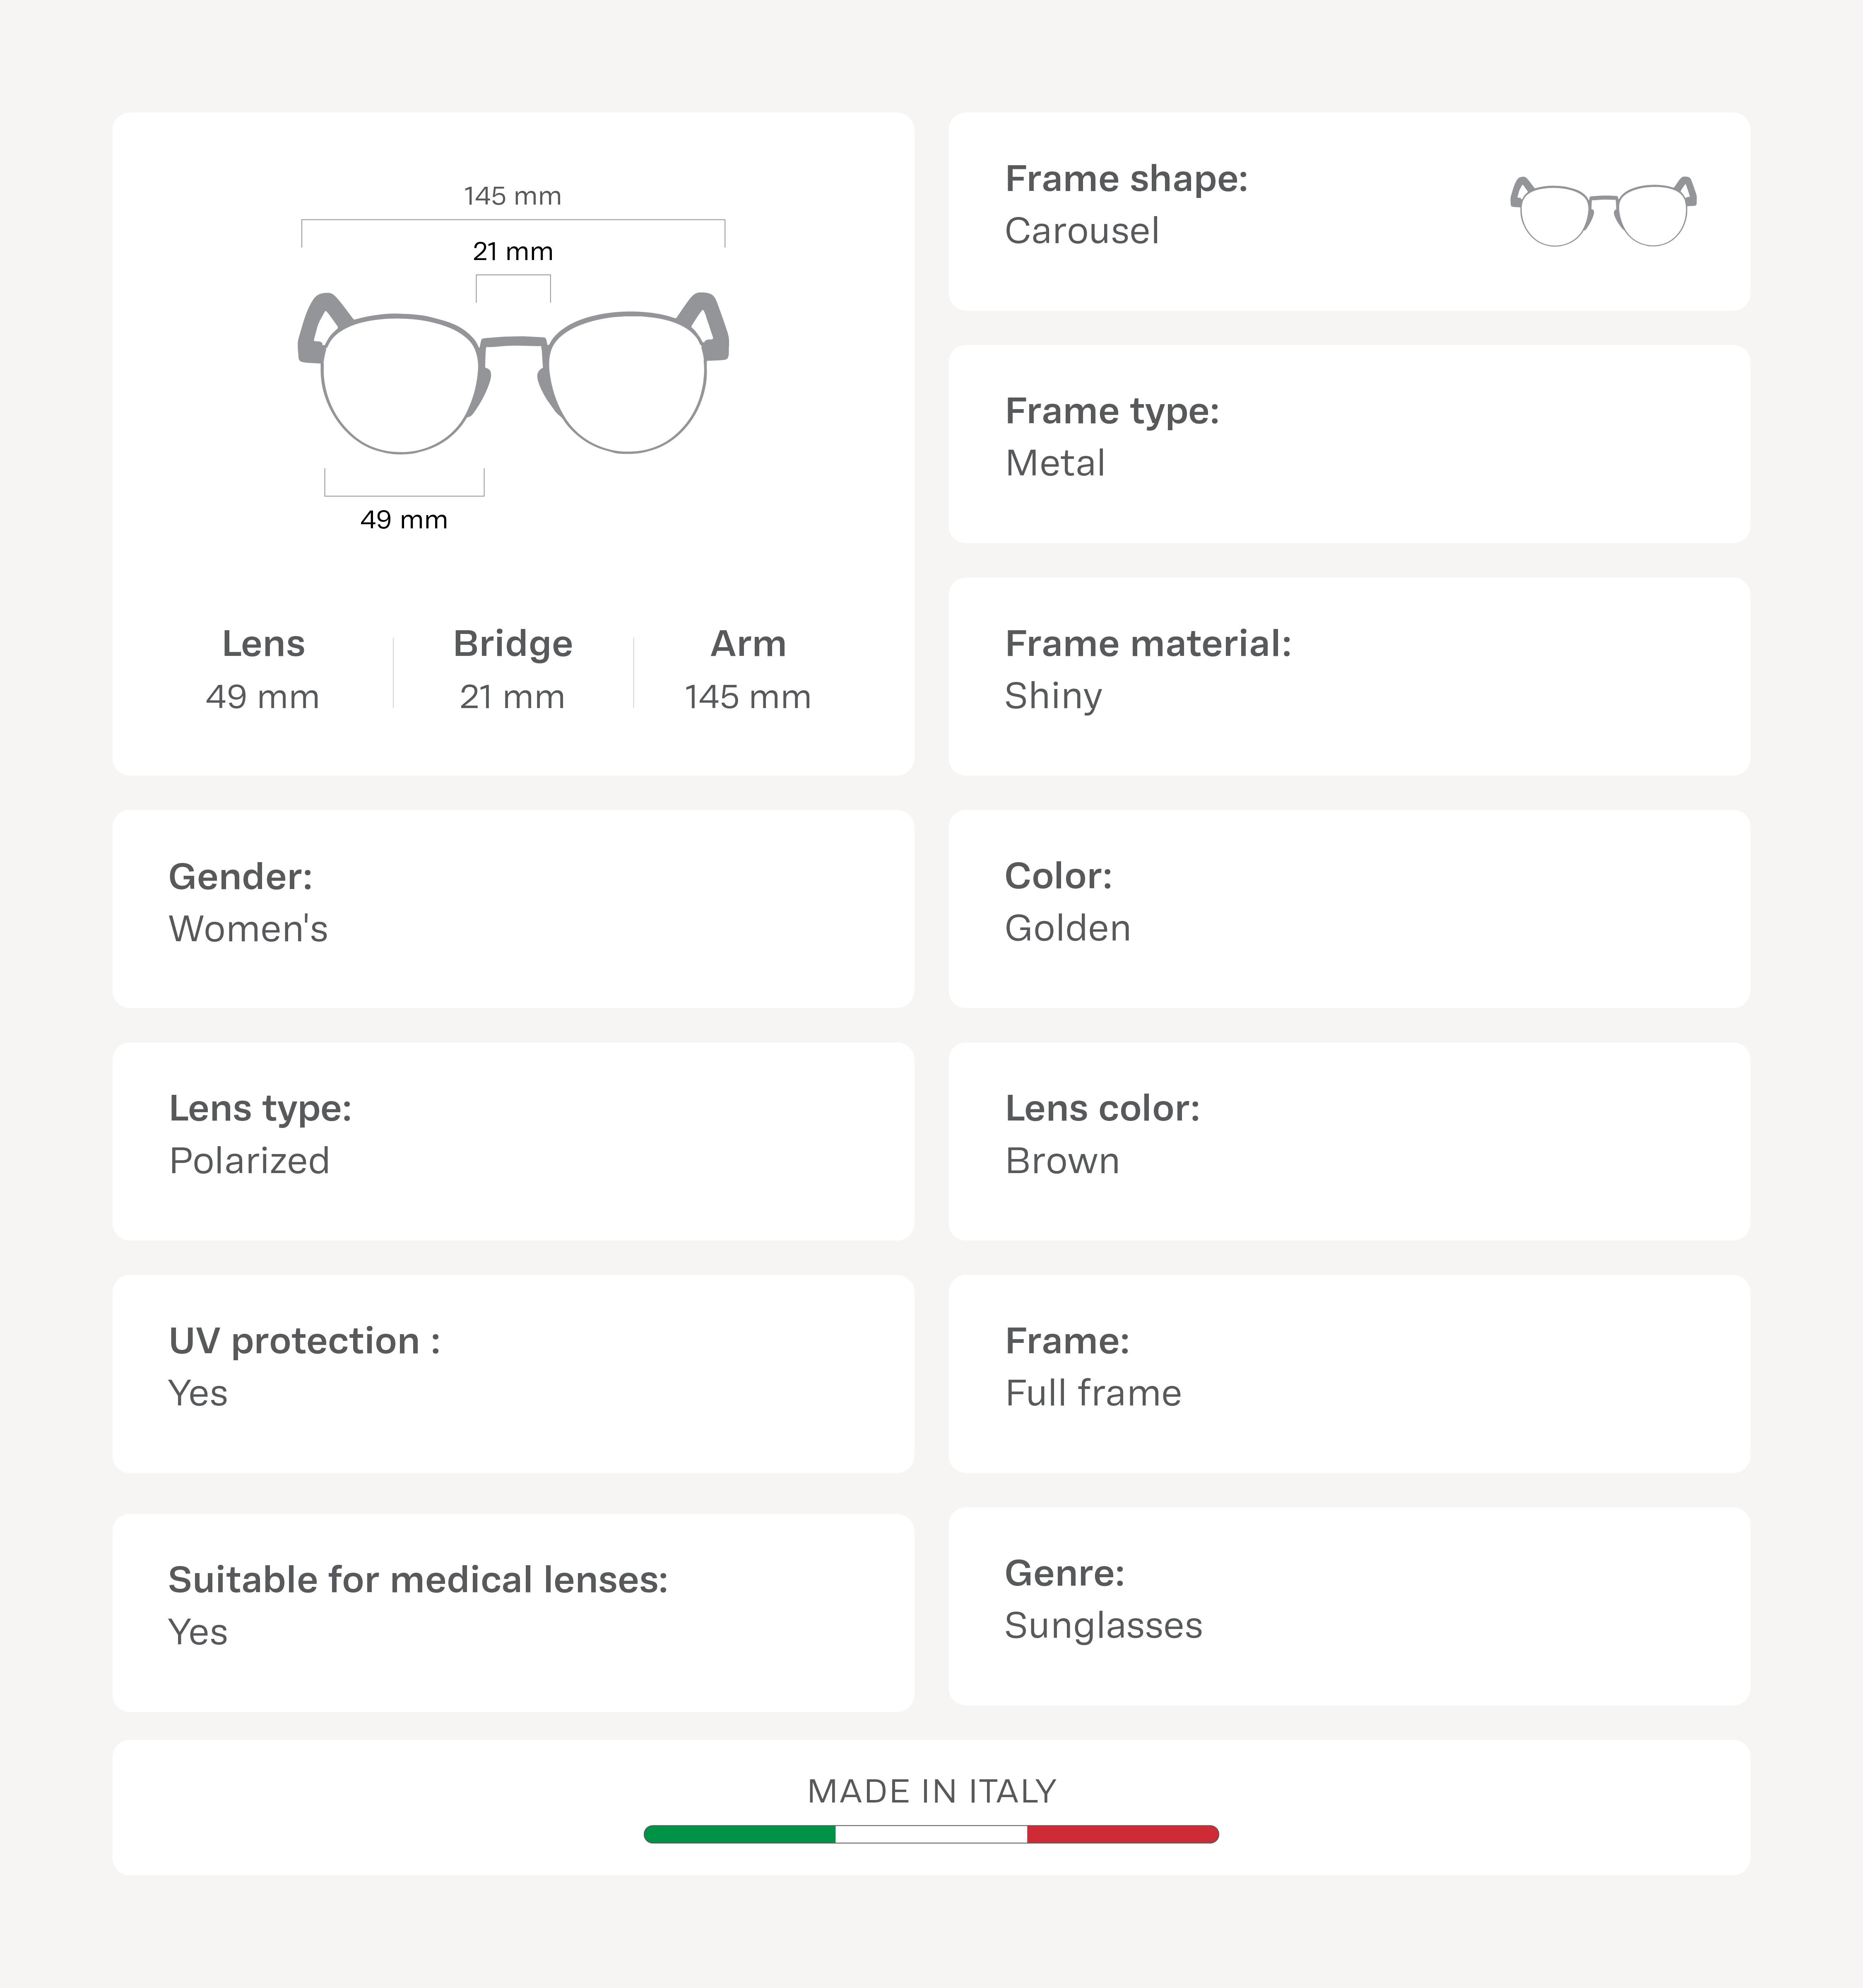Click the Frame type: Metal card

pyautogui.click(x=1348, y=444)
